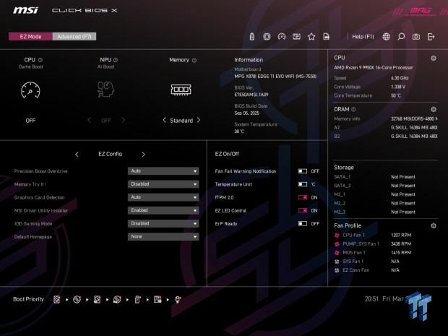The width and height of the screenshot is (448, 336).
Task: Click the info icon next to NPU
Action: tap(116, 60)
